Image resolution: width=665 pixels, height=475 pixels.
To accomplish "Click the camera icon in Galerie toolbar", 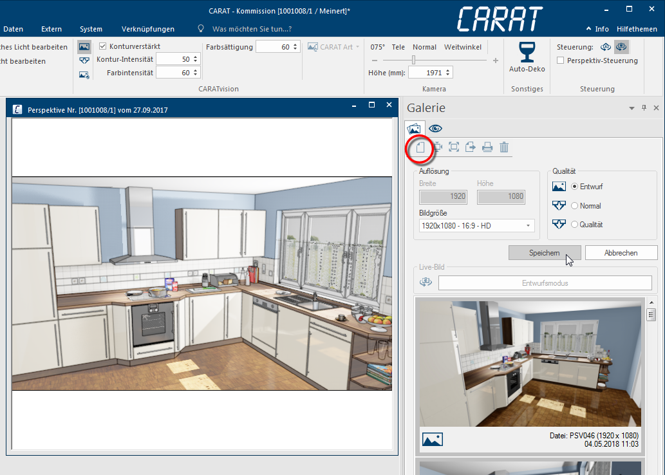I will coord(437,147).
